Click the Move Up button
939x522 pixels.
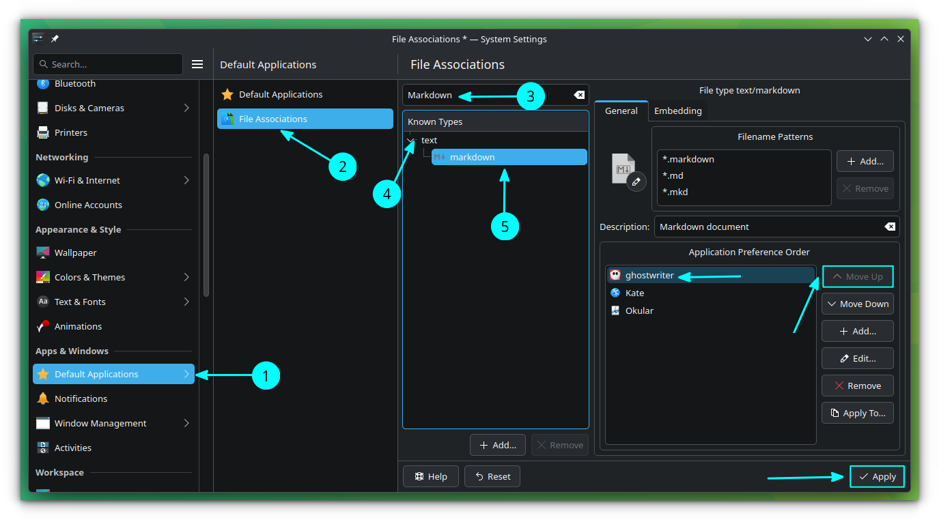pos(858,276)
